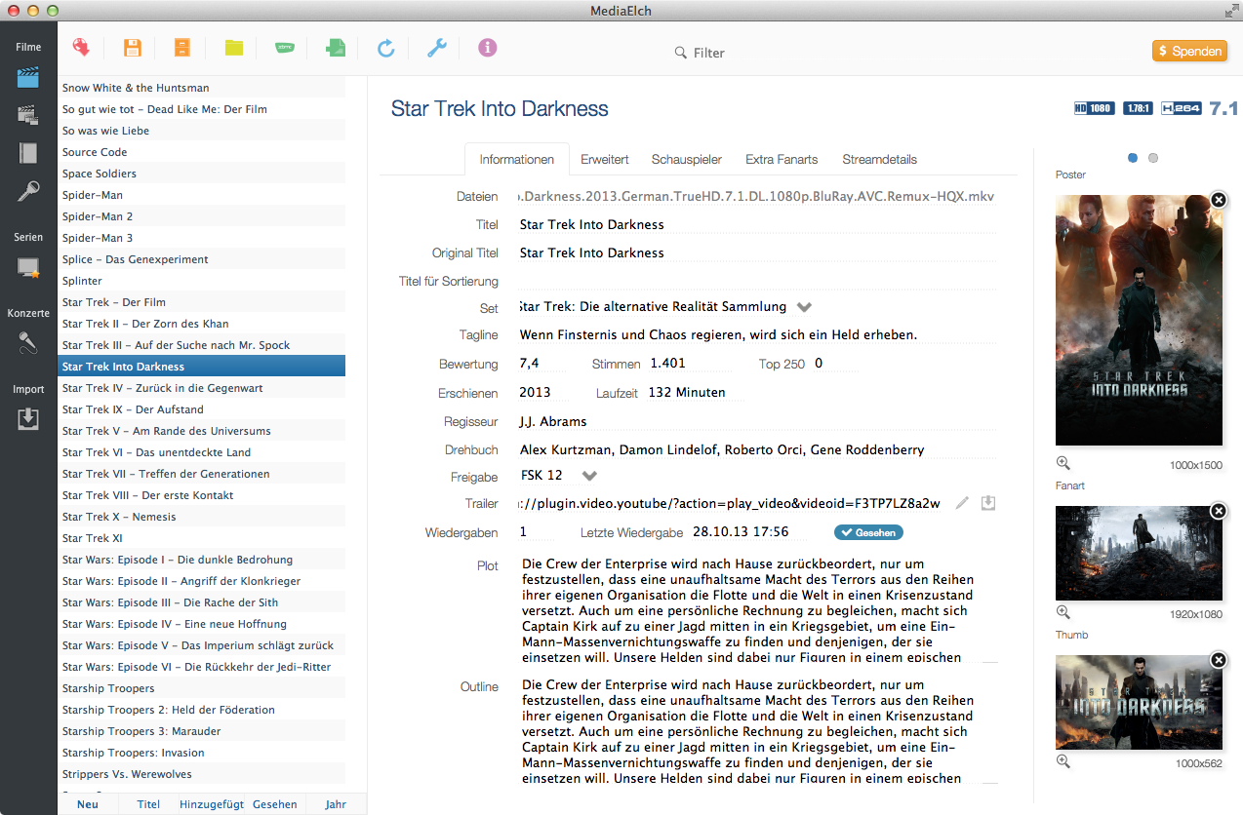Click the Import download tray icon

click(x=28, y=418)
